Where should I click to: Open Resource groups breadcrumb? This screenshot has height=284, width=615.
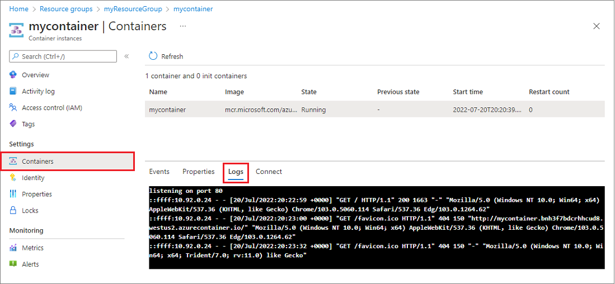tap(66, 8)
